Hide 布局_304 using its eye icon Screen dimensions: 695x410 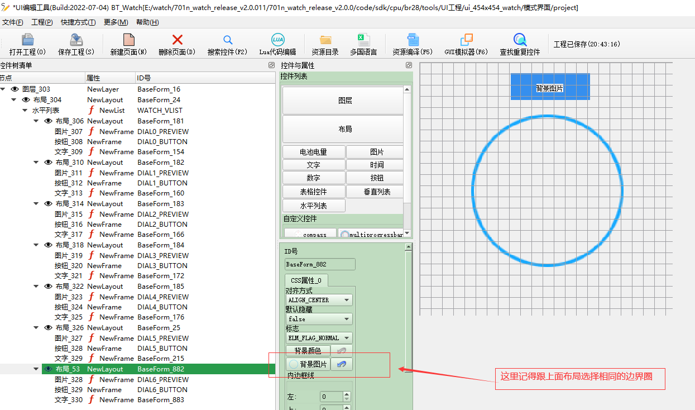(x=26, y=100)
